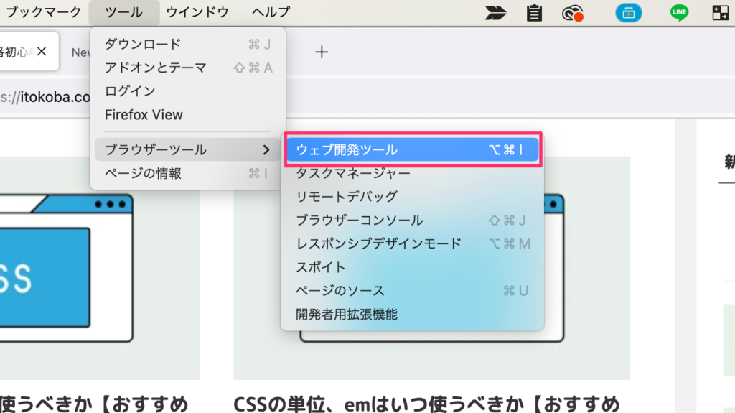Click the Creative Cloud menu bar icon
This screenshot has width=735, height=413.
coord(572,12)
